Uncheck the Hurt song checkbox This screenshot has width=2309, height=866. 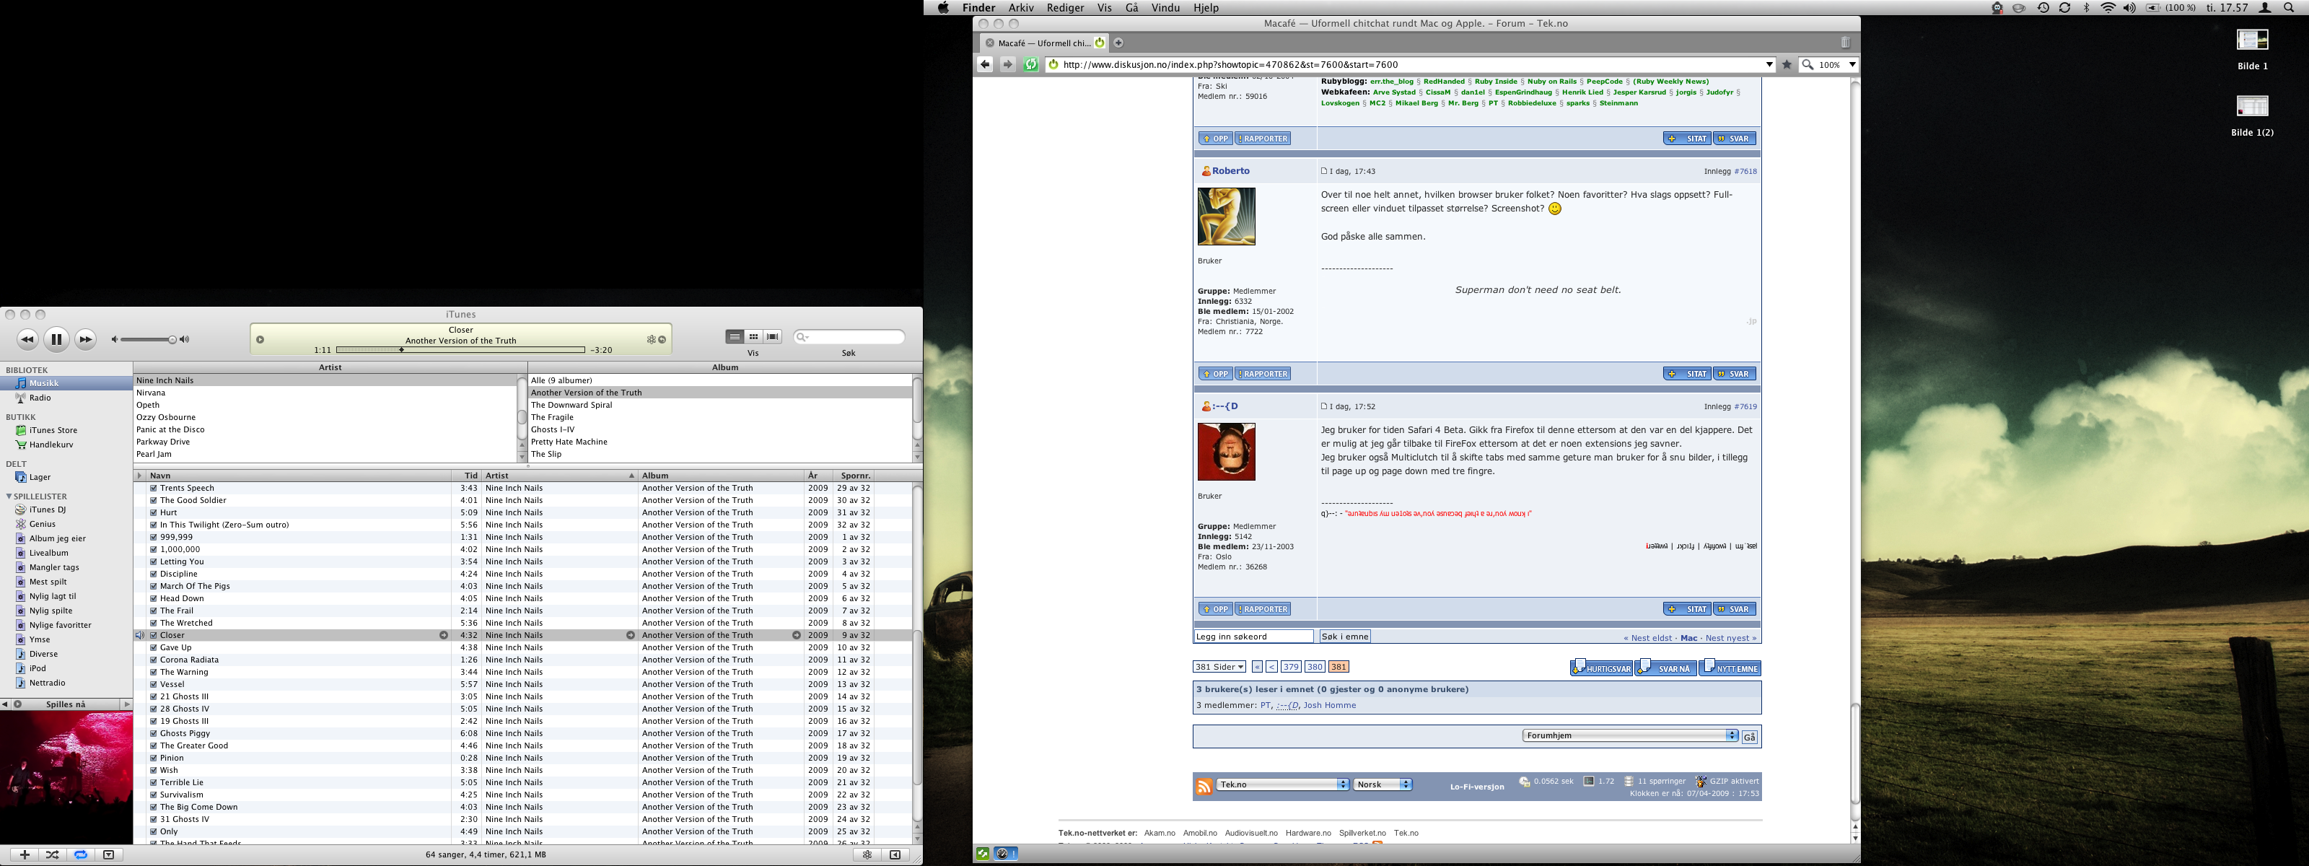[x=153, y=513]
